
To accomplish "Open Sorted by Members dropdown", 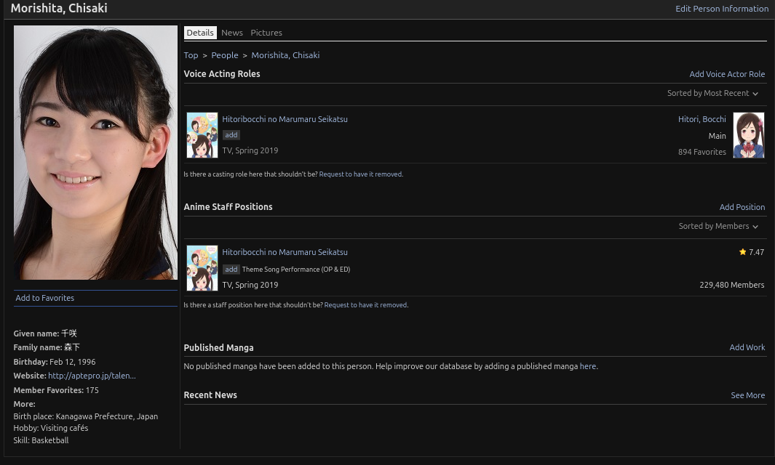I will pos(718,226).
